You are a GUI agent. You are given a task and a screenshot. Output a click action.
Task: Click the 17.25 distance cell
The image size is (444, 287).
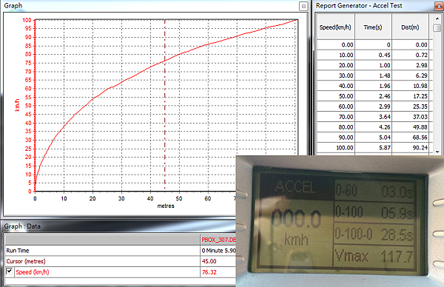[410, 96]
